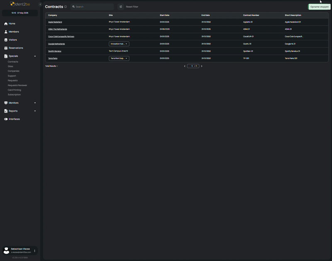Expand the Reports menu section
This screenshot has width=332, height=261.
coord(35,111)
